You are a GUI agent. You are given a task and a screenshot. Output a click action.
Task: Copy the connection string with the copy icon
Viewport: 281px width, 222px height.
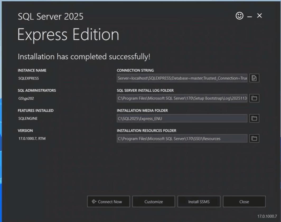pyautogui.click(x=254, y=78)
